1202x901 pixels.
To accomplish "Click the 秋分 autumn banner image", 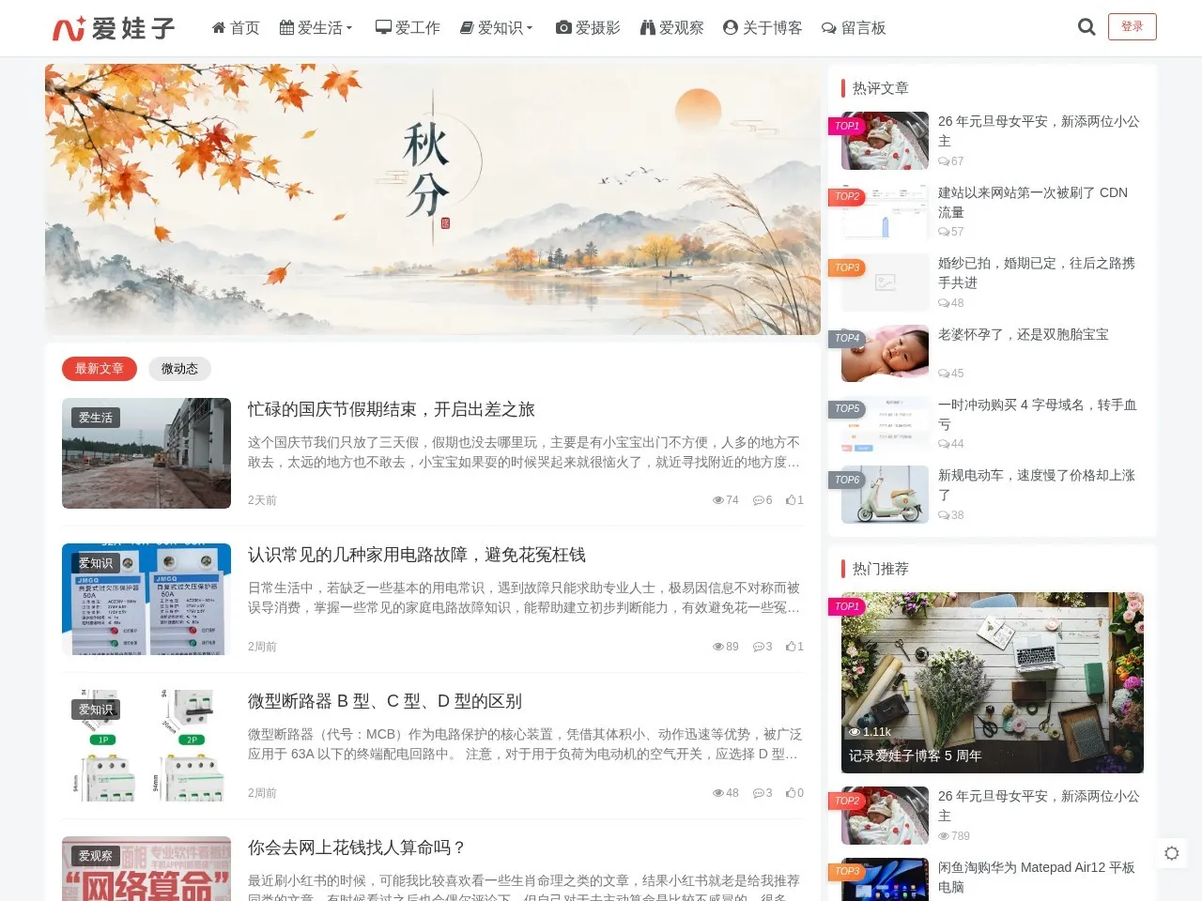I will 433,199.
